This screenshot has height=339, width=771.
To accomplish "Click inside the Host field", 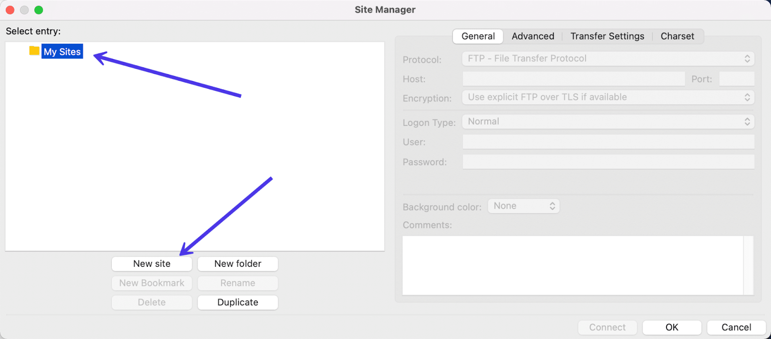I will pyautogui.click(x=573, y=78).
